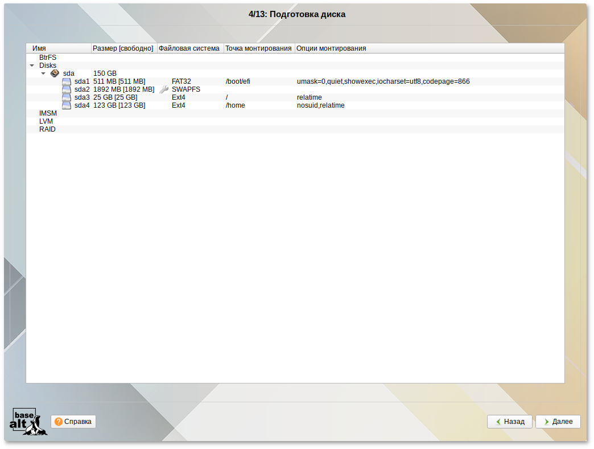
Task: Click the wrench icon beside SWAPFS
Action: click(164, 89)
